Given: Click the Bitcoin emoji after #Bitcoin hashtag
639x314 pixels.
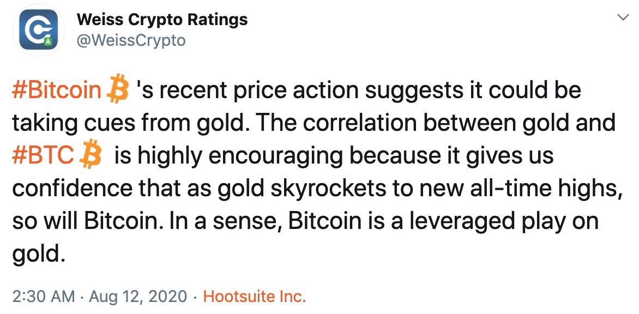Looking at the screenshot, I should click(x=118, y=89).
